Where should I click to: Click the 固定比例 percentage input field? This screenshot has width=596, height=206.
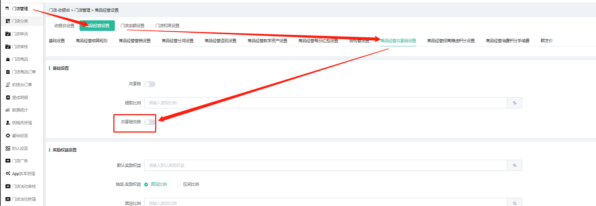coord(326,203)
